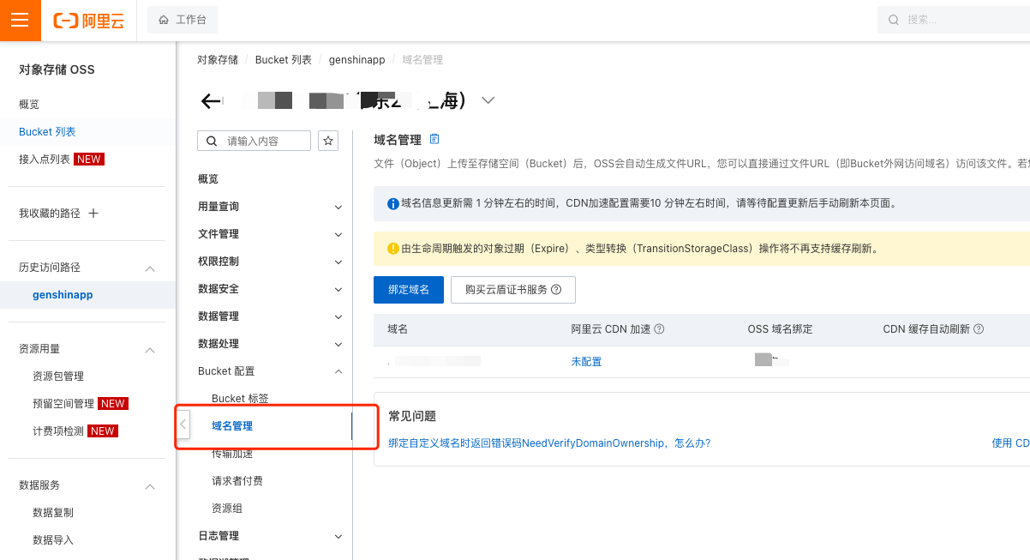Image resolution: width=1030 pixels, height=560 pixels.
Task: Collapse 历史访问路径 section
Action: (150, 268)
